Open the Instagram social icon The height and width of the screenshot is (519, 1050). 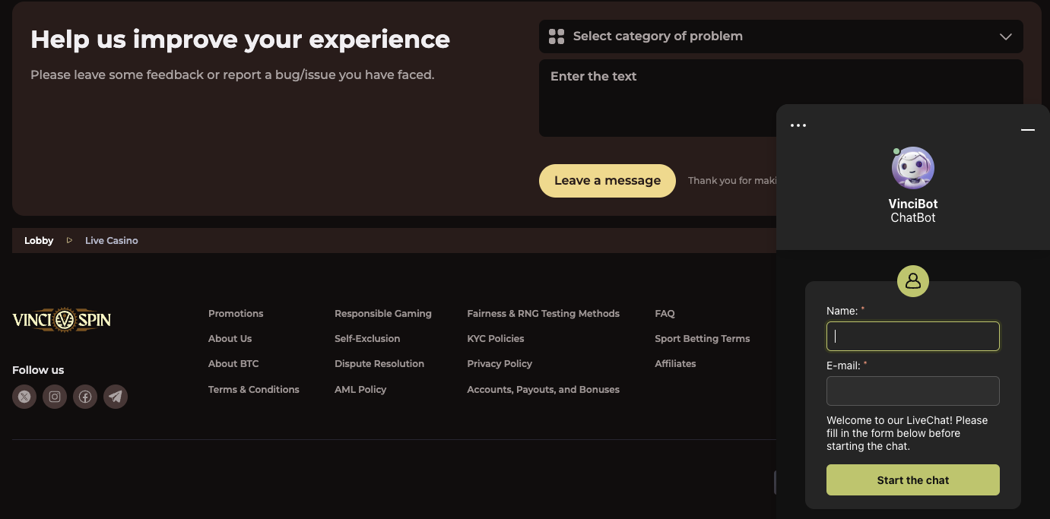pos(55,397)
